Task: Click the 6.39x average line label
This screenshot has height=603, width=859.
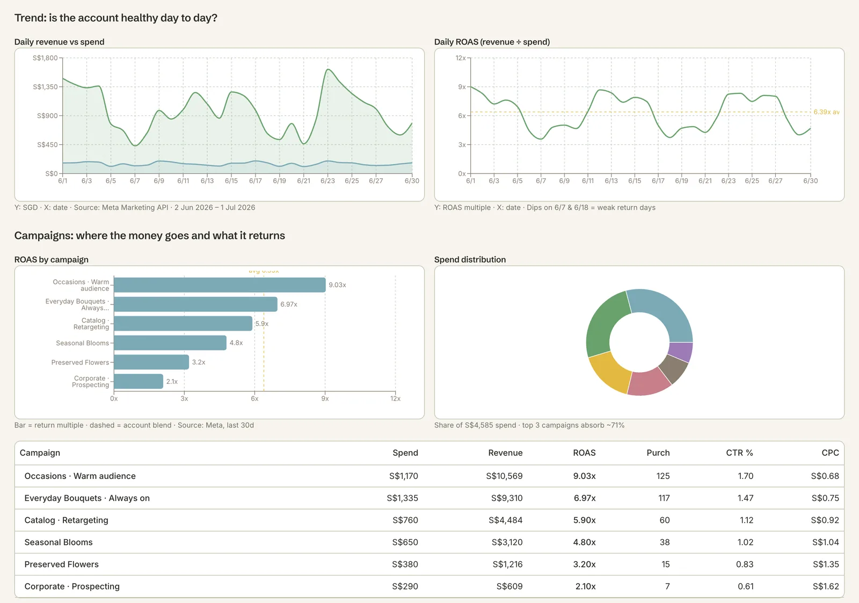Action: coord(826,112)
